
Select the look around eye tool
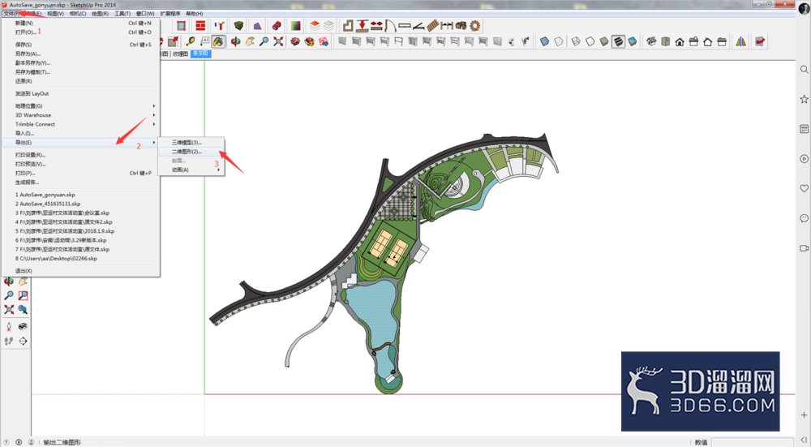point(23,326)
